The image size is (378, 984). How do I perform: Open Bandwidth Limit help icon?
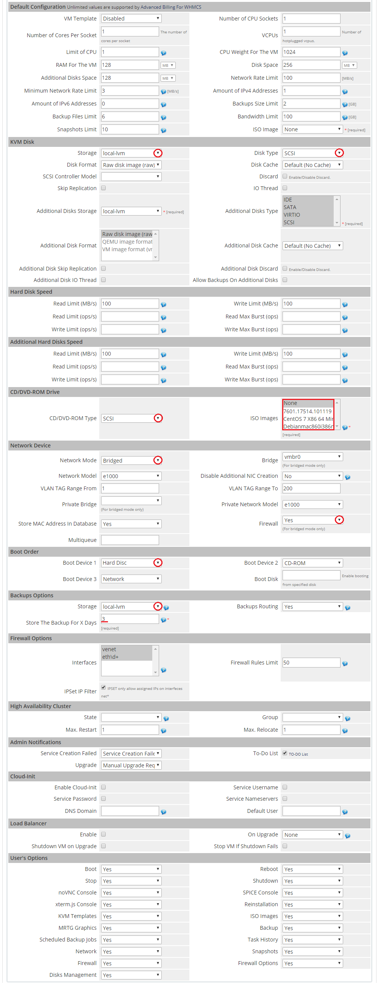pos(345,117)
